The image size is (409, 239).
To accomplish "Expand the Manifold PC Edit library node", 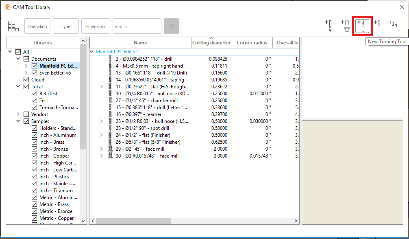I will click(x=26, y=66).
